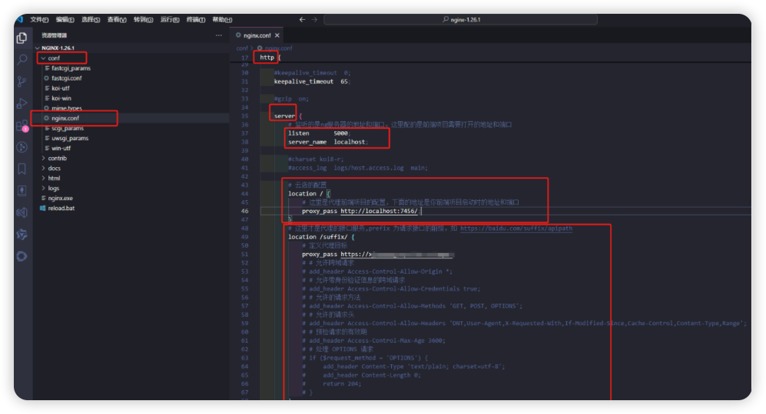Click the activity bar icon below Visual Studio logo
The height and width of the screenshot is (414, 766).
pos(22,235)
